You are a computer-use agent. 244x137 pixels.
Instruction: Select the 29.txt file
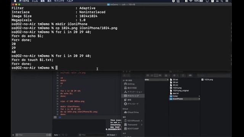(174, 82)
